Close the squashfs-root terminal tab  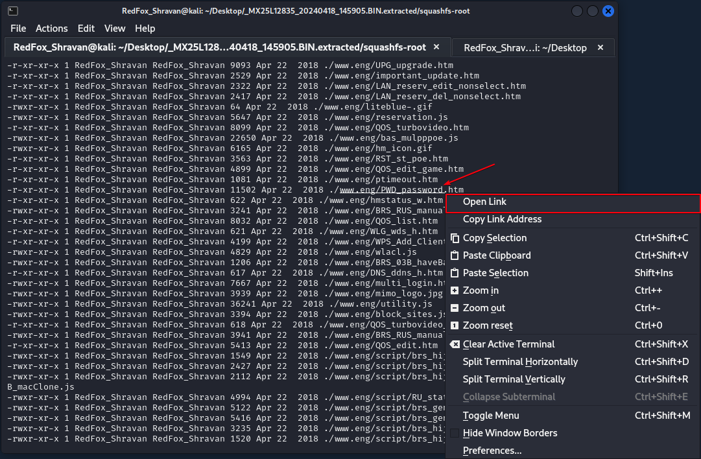[436, 47]
